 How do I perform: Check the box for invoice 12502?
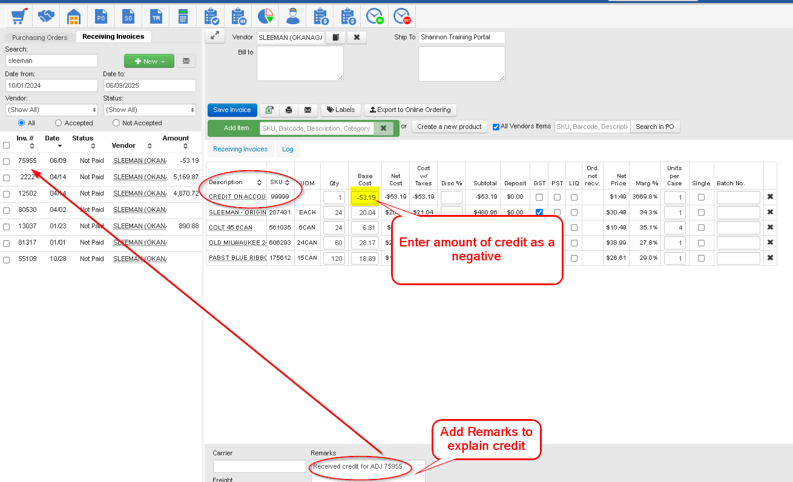[x=6, y=194]
